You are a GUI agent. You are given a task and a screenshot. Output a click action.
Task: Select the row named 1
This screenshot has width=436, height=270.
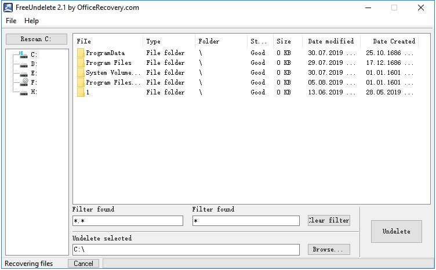pos(88,93)
